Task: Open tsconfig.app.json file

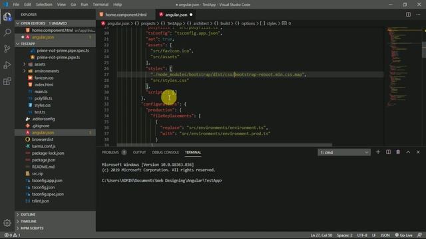Action: coord(47,181)
